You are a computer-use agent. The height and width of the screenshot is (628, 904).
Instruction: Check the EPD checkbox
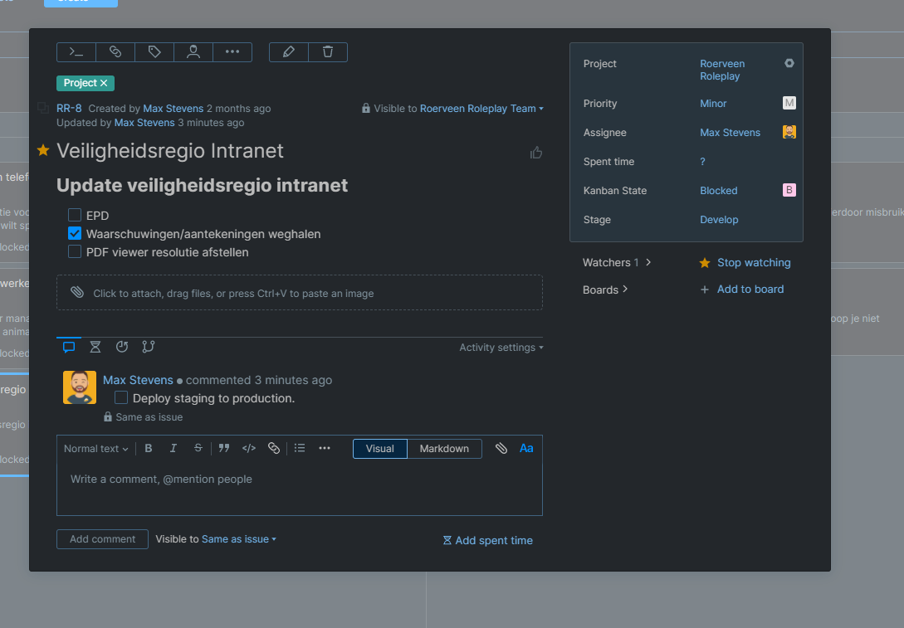[x=75, y=216]
